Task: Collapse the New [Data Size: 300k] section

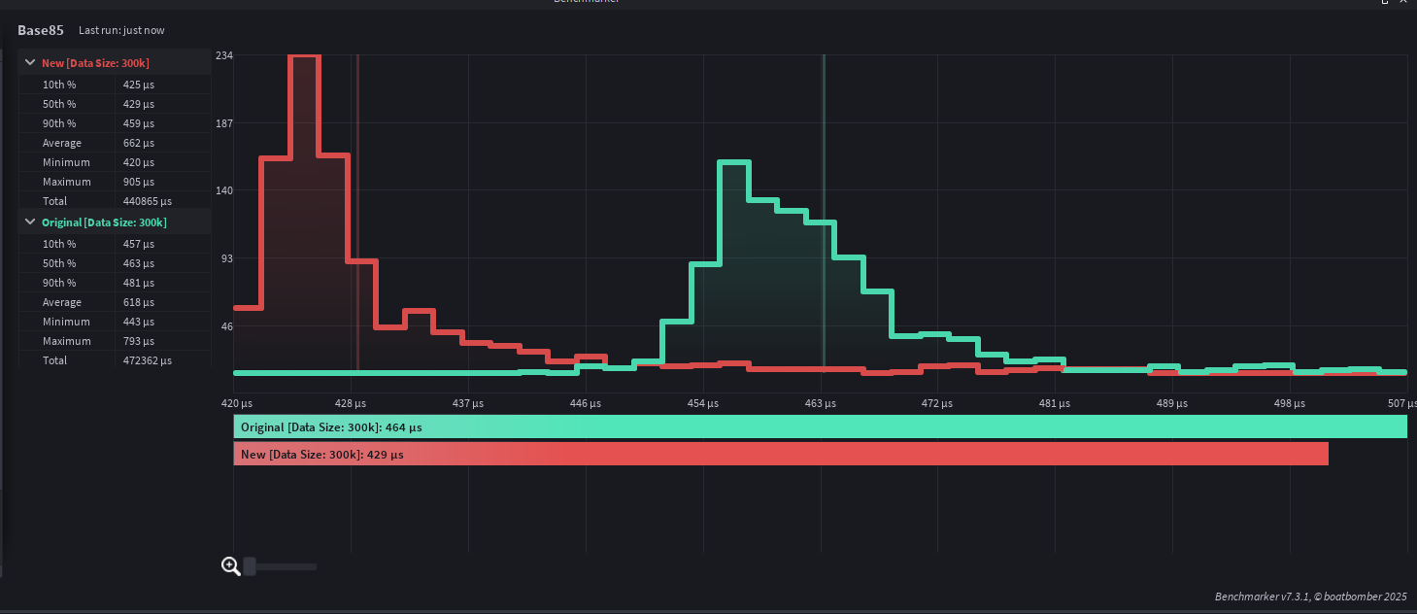Action: tap(30, 62)
